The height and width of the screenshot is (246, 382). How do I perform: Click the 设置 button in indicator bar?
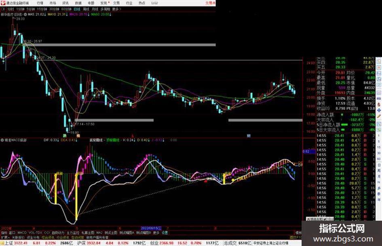point(165,233)
